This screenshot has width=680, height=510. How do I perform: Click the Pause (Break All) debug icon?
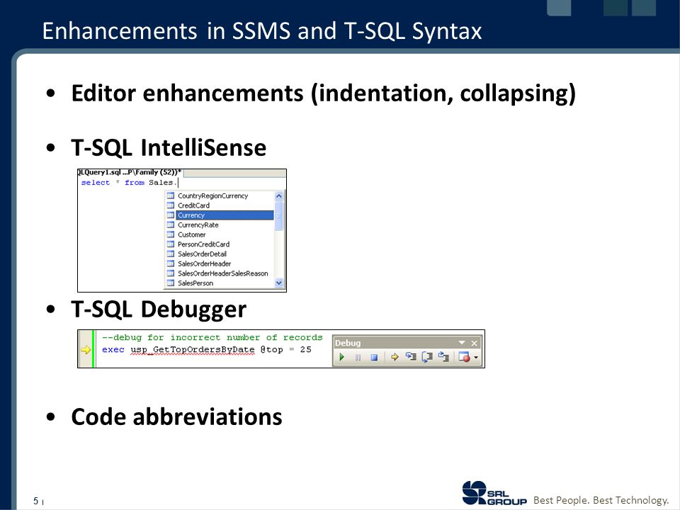(x=358, y=357)
